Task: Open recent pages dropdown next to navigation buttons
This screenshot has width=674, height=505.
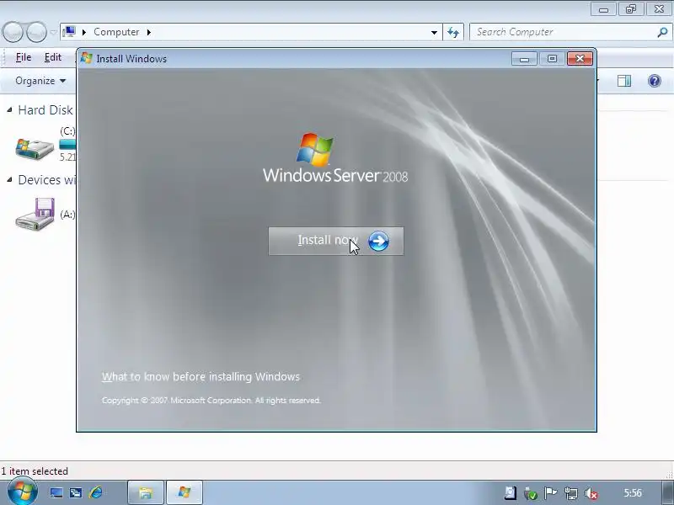Action: pyautogui.click(x=53, y=32)
